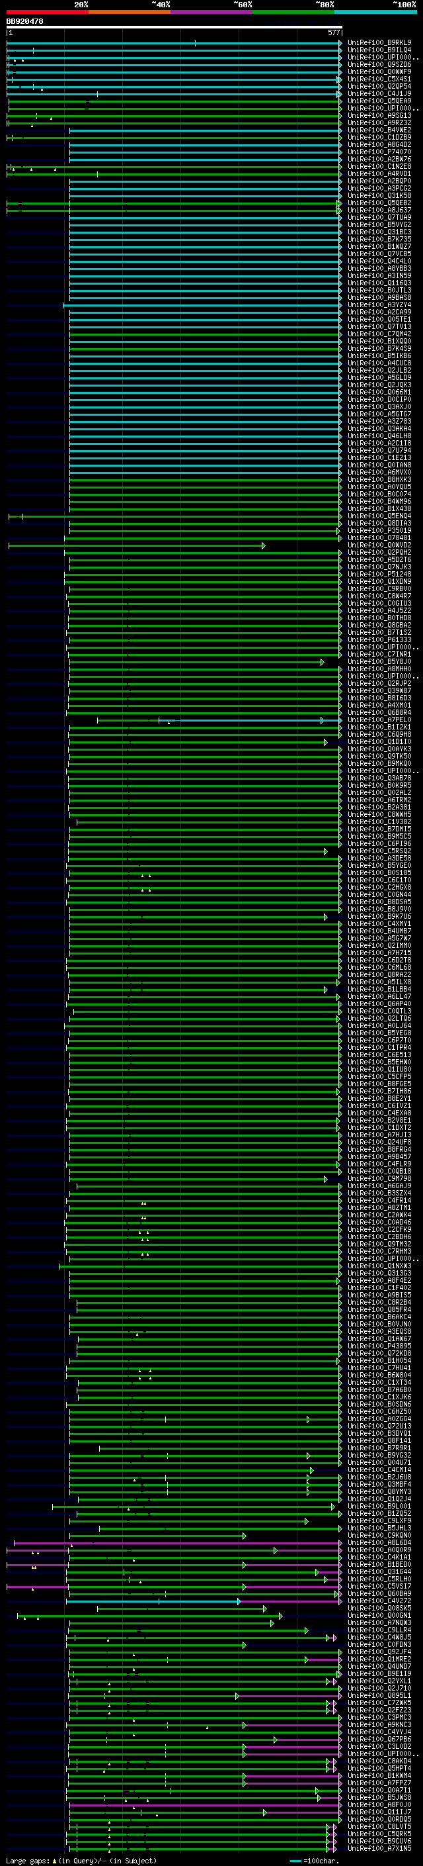This screenshot has width=423, height=1866.
Task: Select hit label UniRef100_Q7TUA9
Action: pos(379,217)
